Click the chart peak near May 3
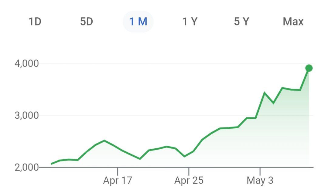 pos(265,92)
